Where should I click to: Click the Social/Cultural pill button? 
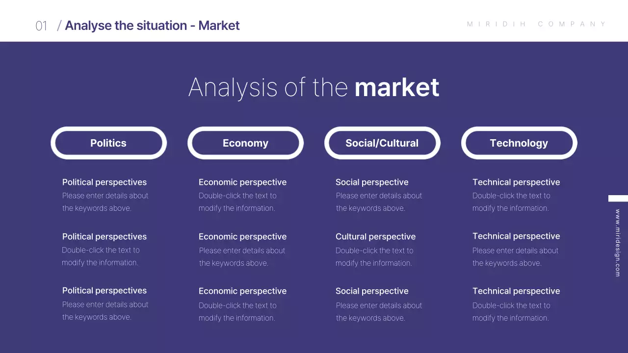(x=382, y=143)
